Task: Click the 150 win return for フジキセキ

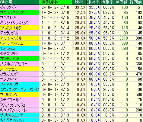Action: [x=125, y=18]
